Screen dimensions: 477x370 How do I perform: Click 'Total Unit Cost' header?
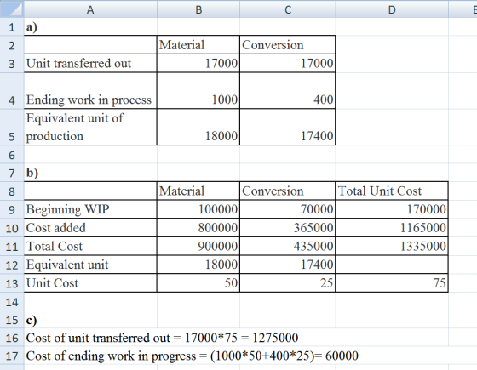392,191
